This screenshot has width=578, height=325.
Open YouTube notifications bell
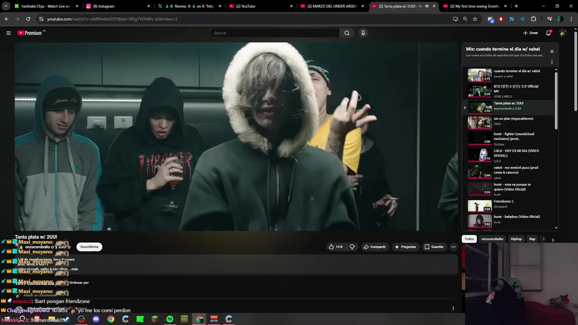tap(549, 33)
